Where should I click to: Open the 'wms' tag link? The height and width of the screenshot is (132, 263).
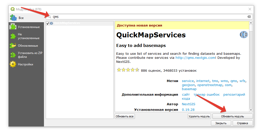coord(224,81)
